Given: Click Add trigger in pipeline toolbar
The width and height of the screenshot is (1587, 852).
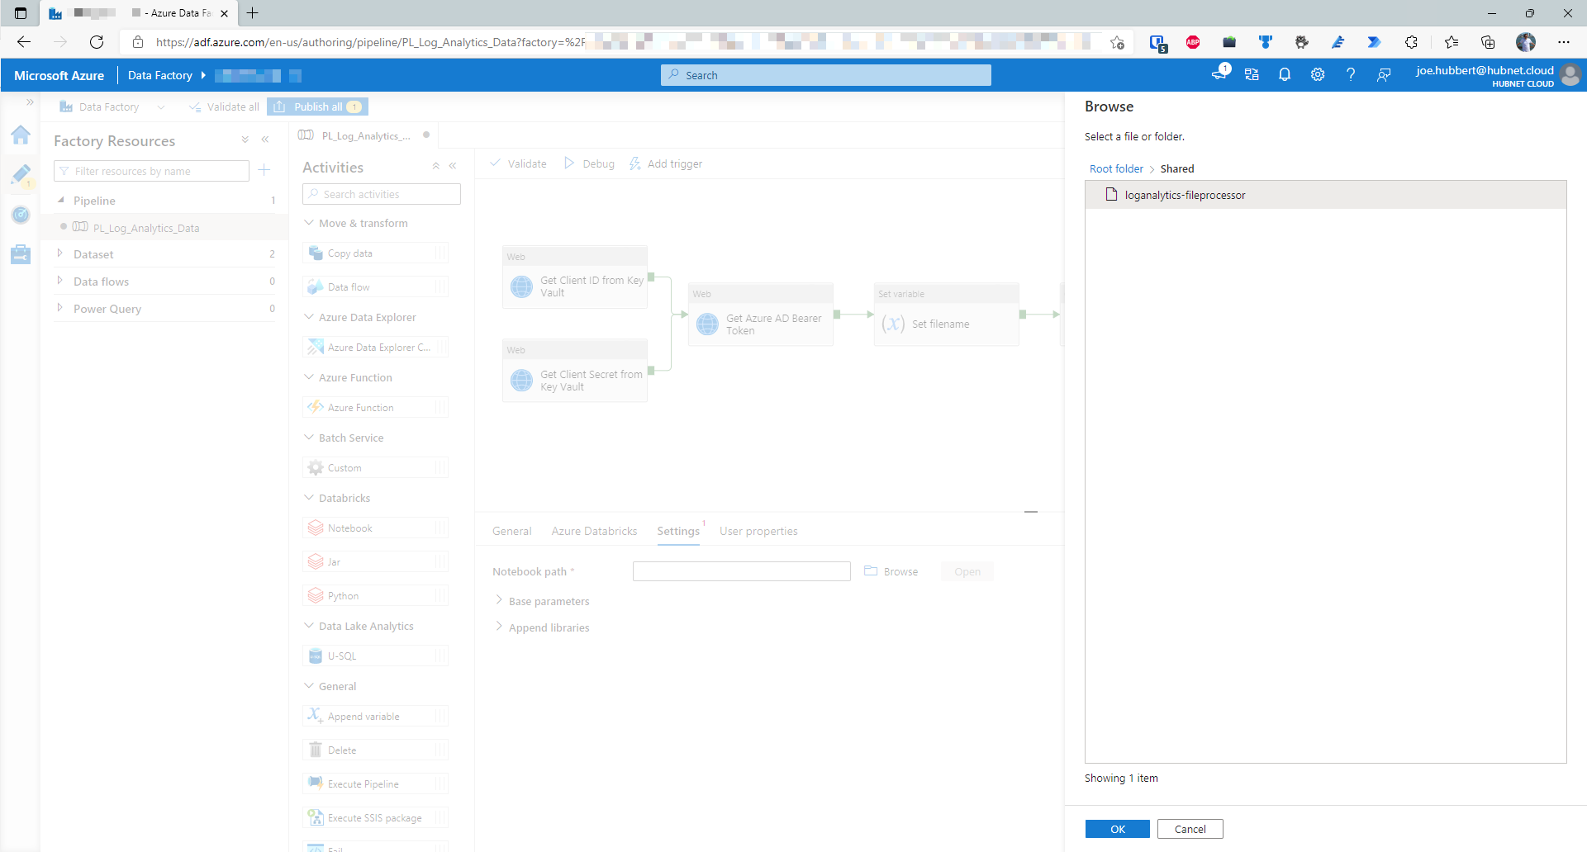Looking at the screenshot, I should pyautogui.click(x=665, y=163).
